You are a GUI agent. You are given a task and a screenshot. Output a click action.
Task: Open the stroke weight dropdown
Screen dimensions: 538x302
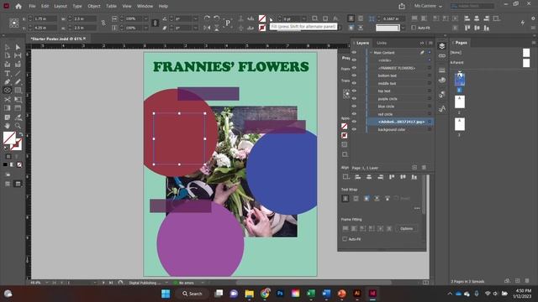click(303, 18)
